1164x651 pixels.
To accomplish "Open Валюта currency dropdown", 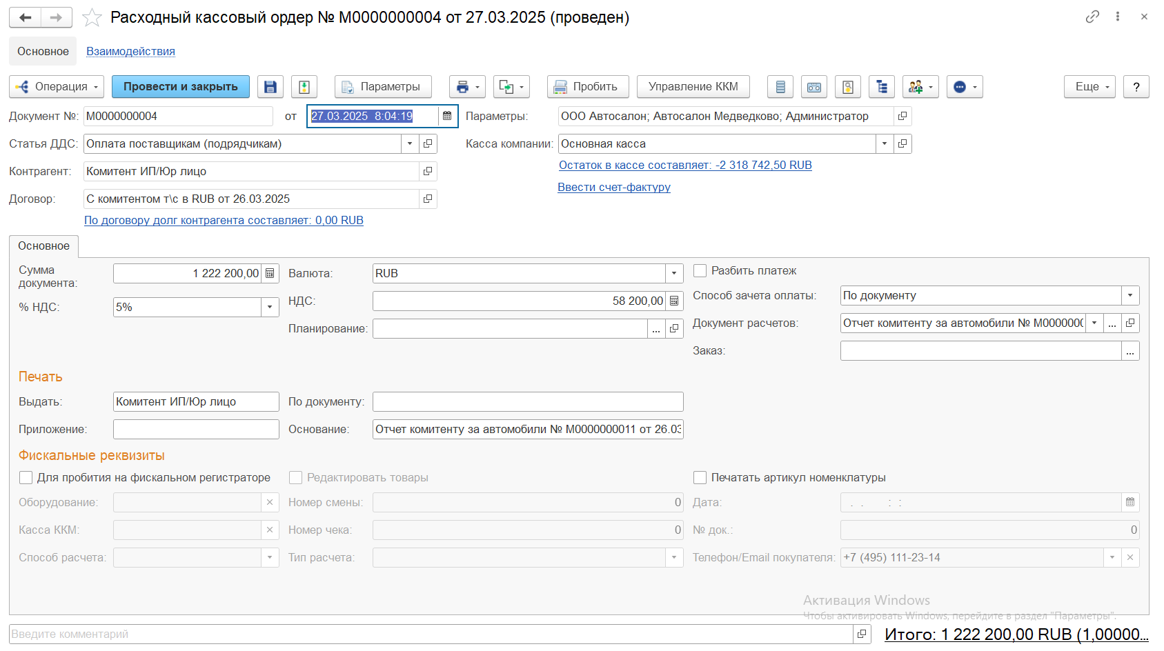I will [x=674, y=273].
